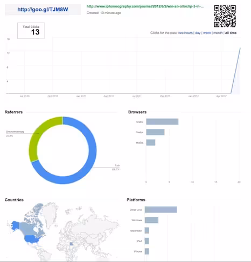Click the Macintosh platform bar
Screen dimensions: 251x262
147,230
